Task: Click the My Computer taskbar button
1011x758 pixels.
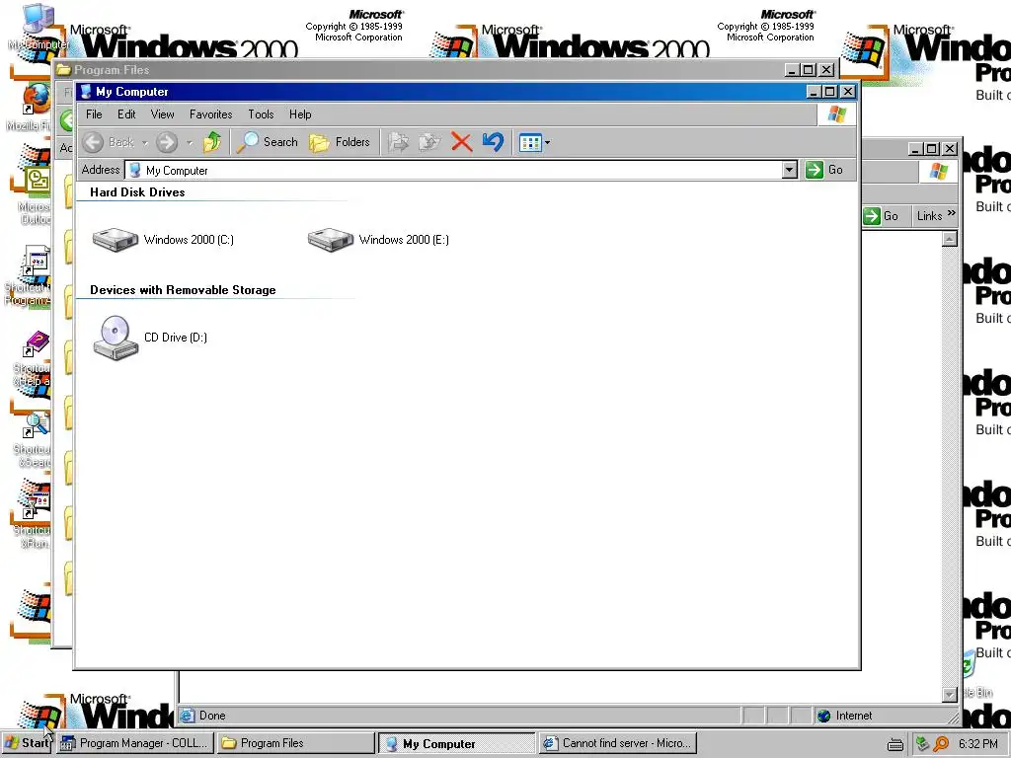Action: point(456,743)
